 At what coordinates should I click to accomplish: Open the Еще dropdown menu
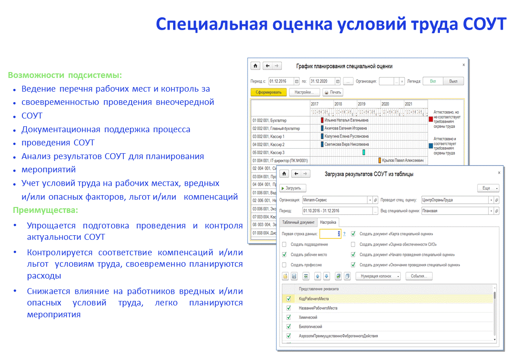tap(488, 188)
